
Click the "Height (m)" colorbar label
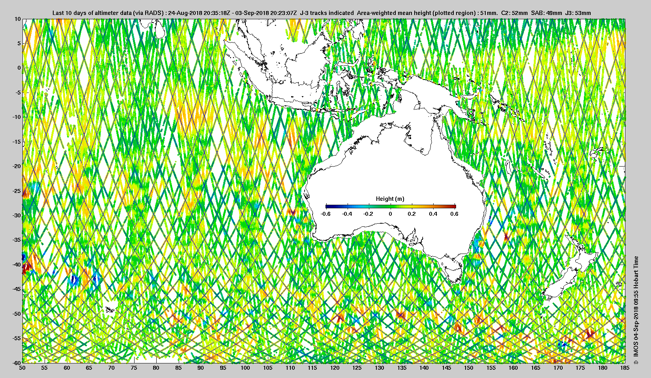click(x=390, y=199)
